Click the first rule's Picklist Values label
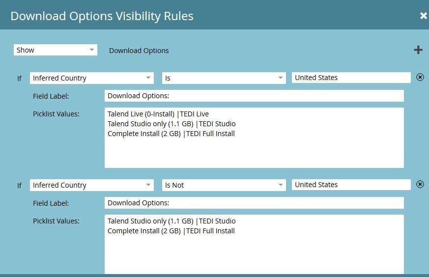The image size is (429, 277). 56,114
